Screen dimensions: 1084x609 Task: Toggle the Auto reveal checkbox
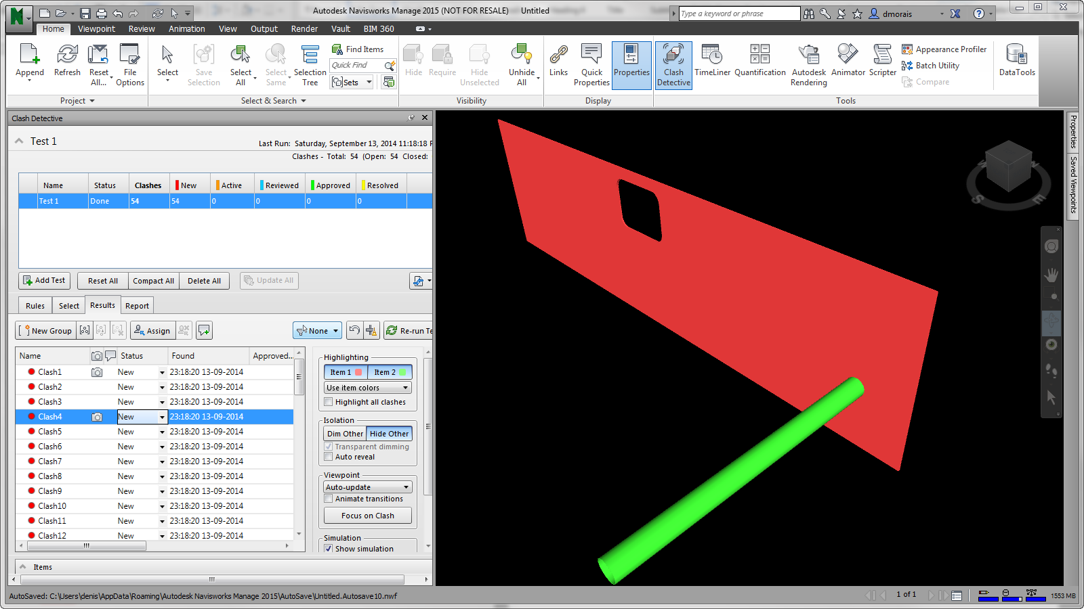(x=329, y=457)
